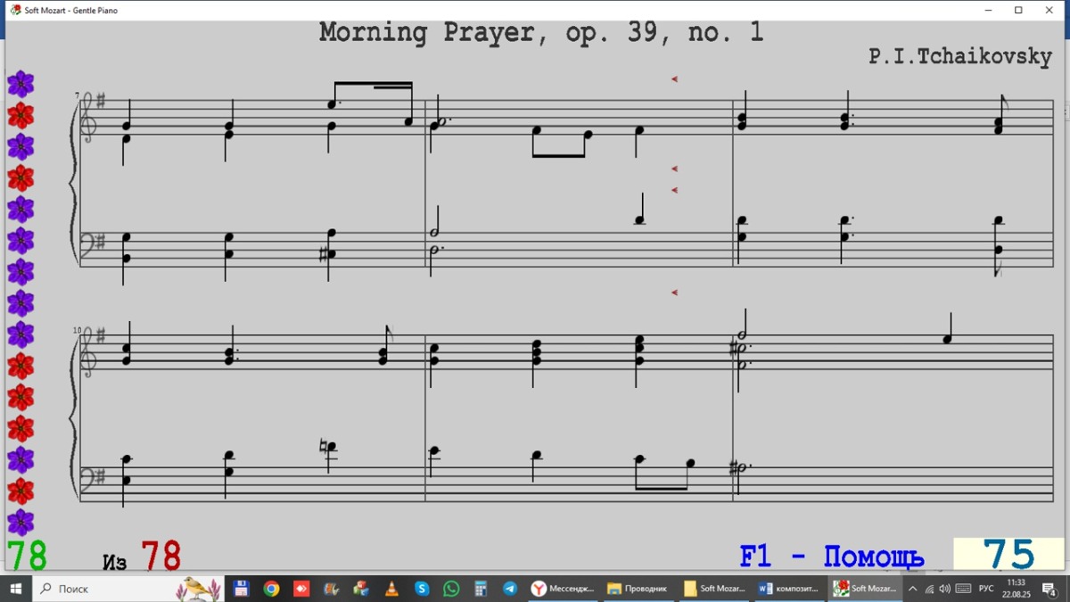Click the green score number 78
The width and height of the screenshot is (1070, 602).
point(27,556)
